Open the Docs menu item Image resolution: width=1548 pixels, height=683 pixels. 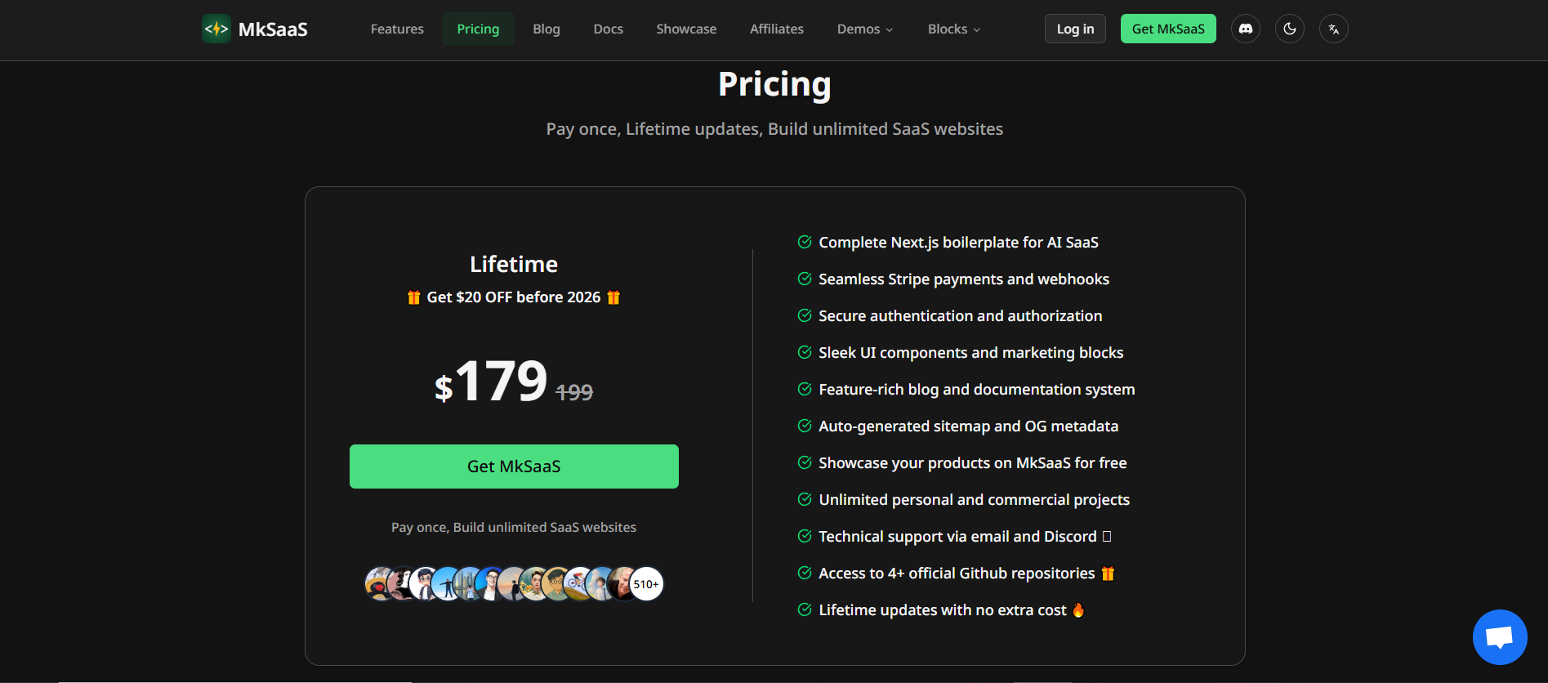[x=608, y=28]
